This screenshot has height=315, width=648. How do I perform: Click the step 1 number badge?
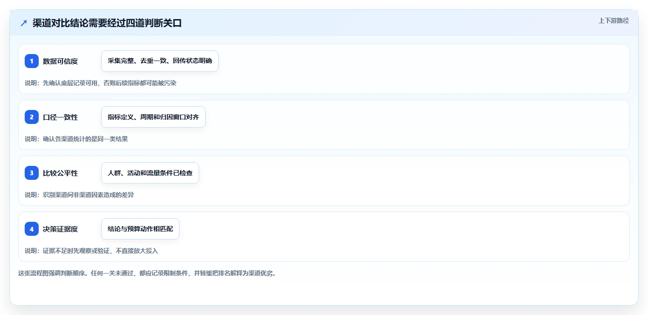(x=32, y=61)
